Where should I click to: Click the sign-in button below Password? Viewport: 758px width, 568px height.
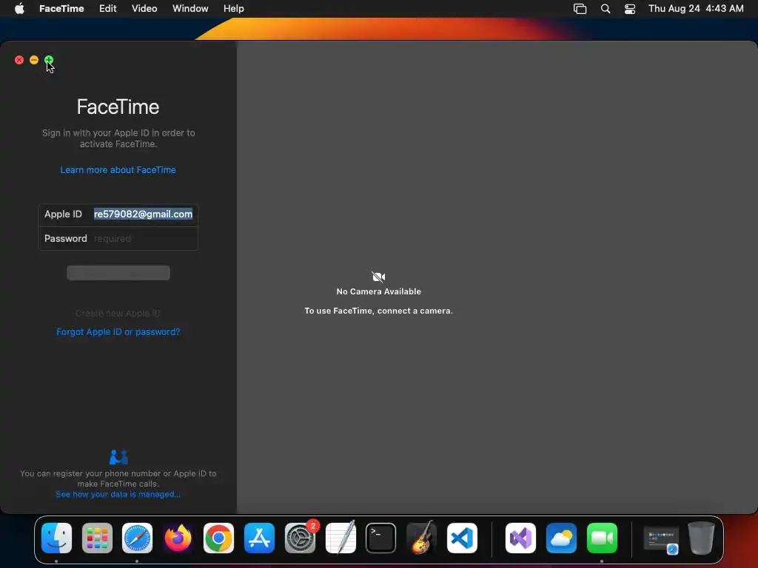click(x=118, y=272)
